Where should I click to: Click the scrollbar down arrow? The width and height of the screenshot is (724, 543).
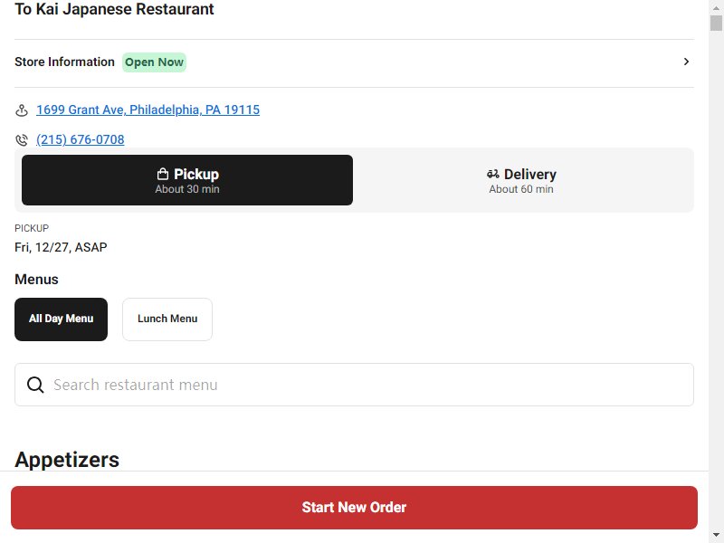716,536
